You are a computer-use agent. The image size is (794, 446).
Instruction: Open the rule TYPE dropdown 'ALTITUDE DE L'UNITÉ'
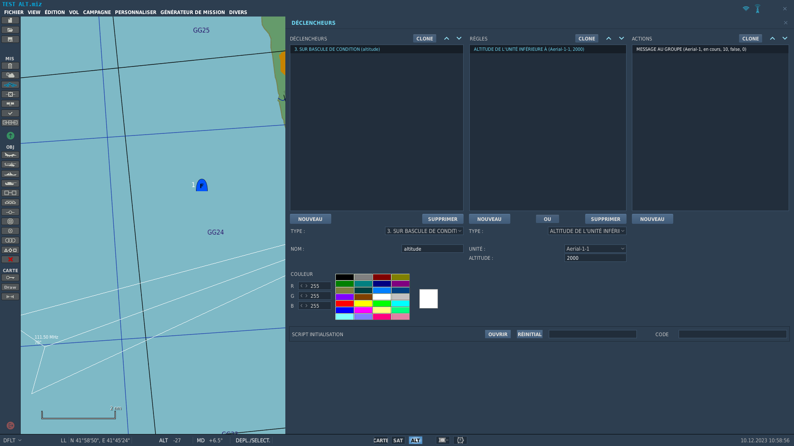(587, 231)
